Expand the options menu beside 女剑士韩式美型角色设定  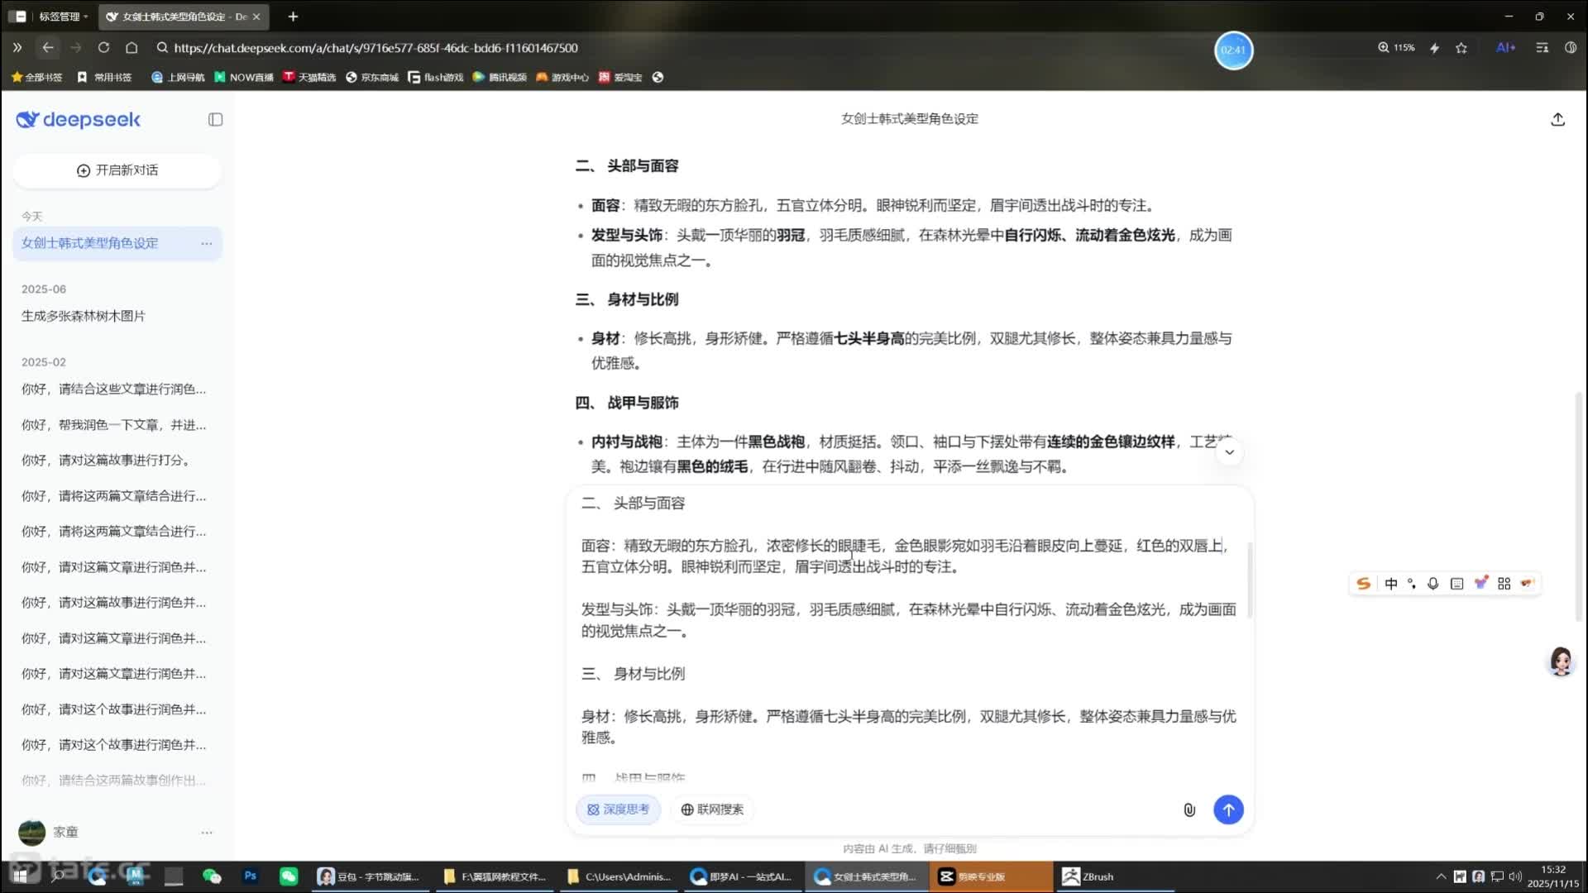pyautogui.click(x=207, y=243)
